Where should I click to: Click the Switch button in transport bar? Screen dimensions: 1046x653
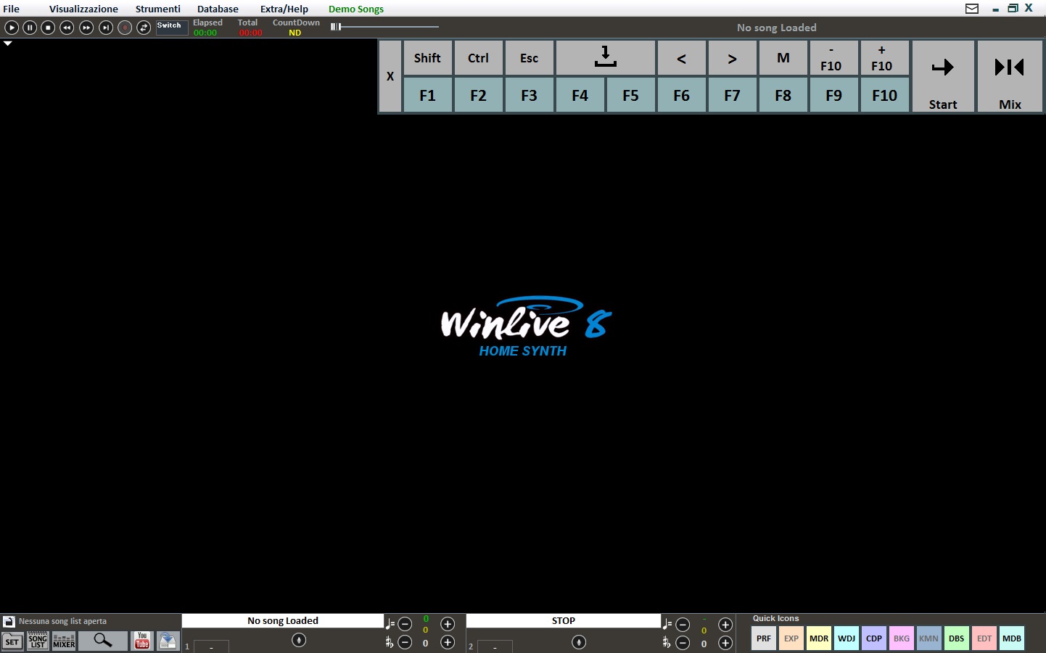tap(172, 28)
